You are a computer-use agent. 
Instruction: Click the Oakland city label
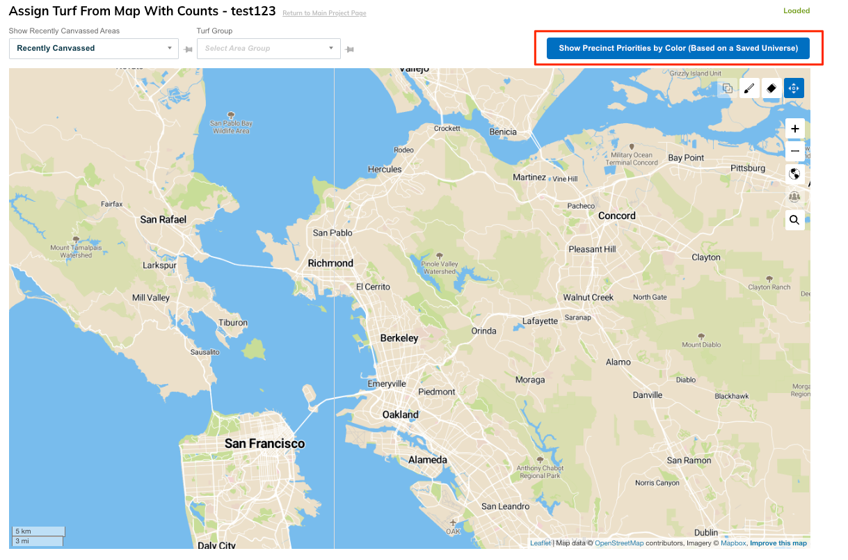click(401, 415)
